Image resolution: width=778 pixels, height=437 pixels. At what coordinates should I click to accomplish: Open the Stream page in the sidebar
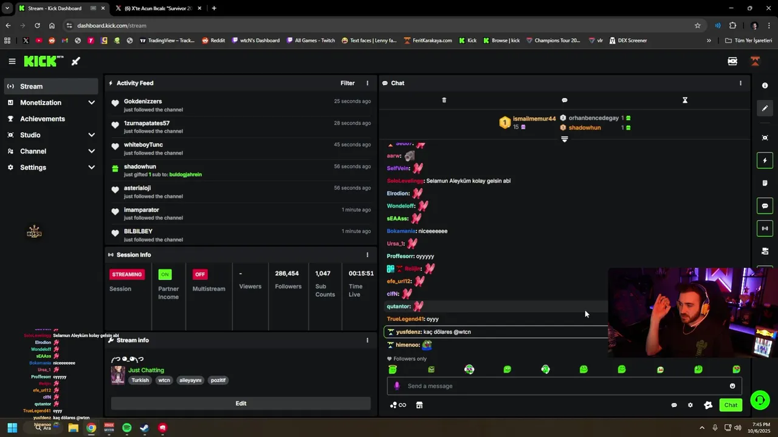click(x=51, y=86)
